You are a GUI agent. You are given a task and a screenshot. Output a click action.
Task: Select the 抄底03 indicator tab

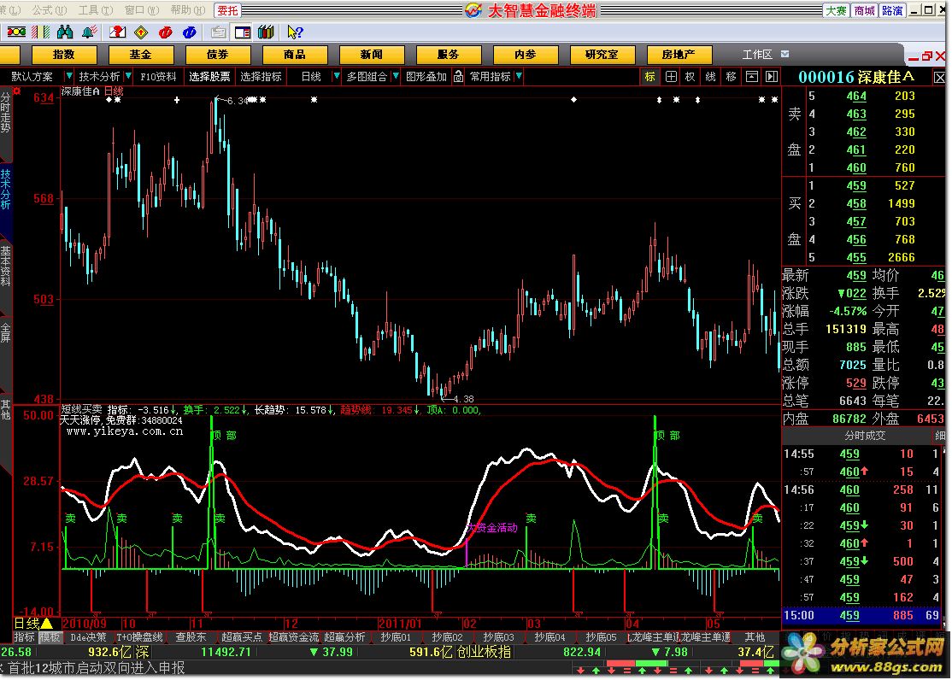click(x=498, y=637)
